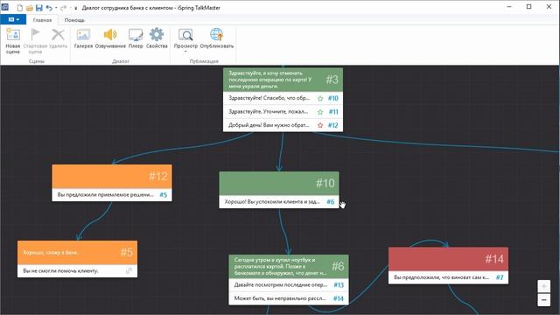Set the Стартовая сцена flag
The width and height of the screenshot is (560, 315).
[35, 41]
